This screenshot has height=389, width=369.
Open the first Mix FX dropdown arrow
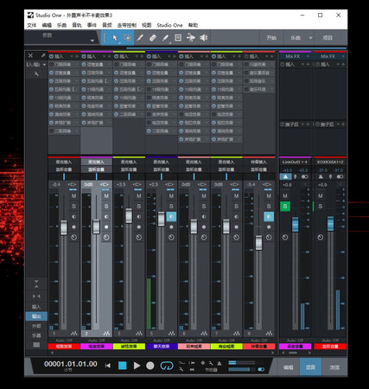click(x=308, y=56)
